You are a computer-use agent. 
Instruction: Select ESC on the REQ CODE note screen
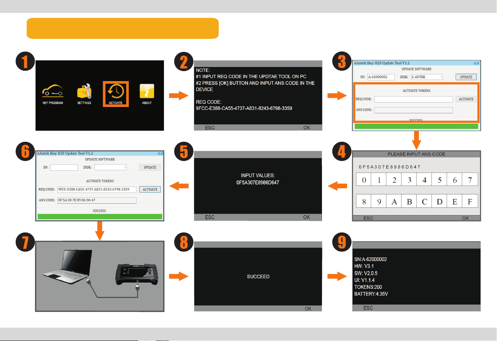[x=210, y=128]
